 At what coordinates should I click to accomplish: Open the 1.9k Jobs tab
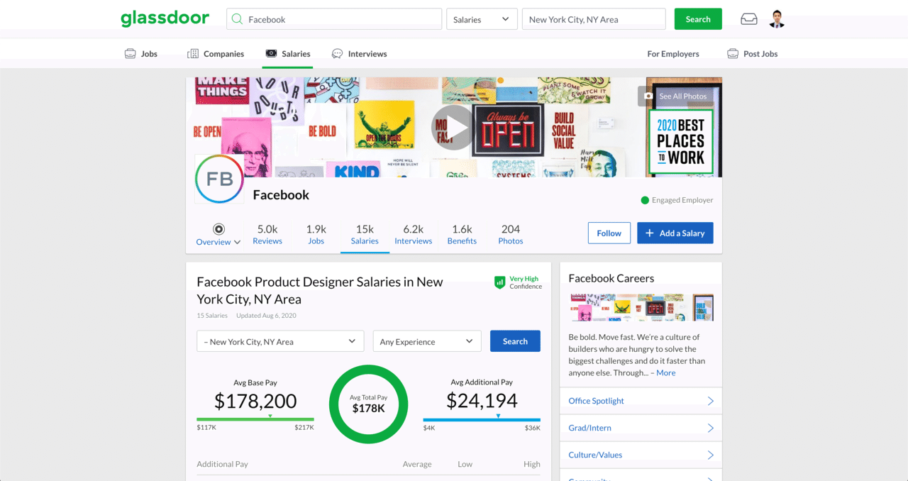coord(316,235)
